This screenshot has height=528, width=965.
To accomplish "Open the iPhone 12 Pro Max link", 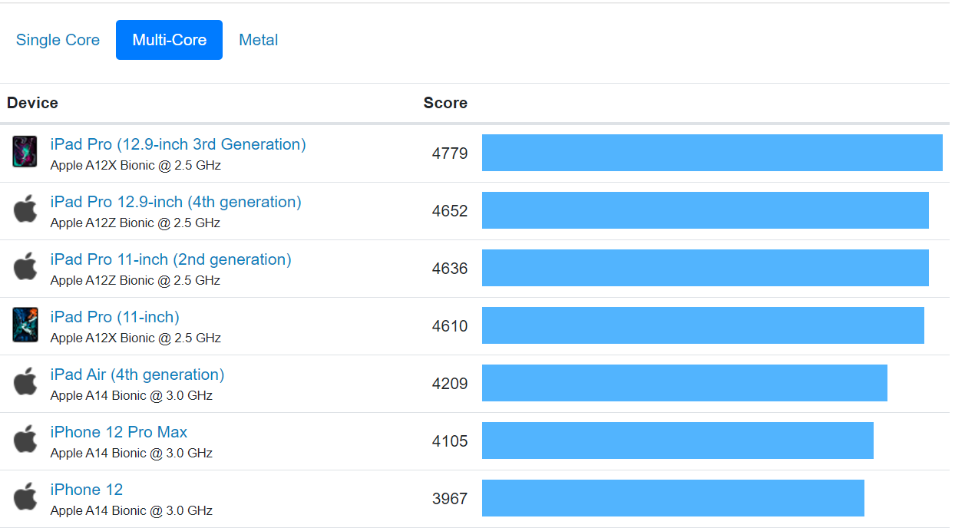I will click(119, 432).
